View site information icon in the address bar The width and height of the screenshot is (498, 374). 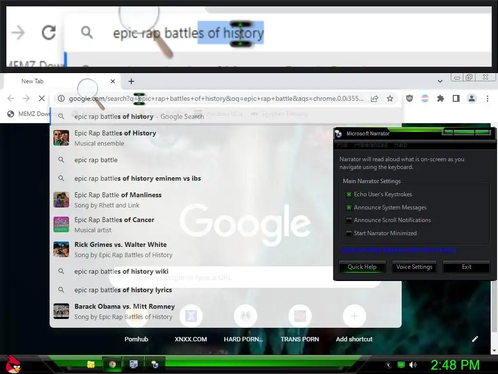(x=61, y=98)
